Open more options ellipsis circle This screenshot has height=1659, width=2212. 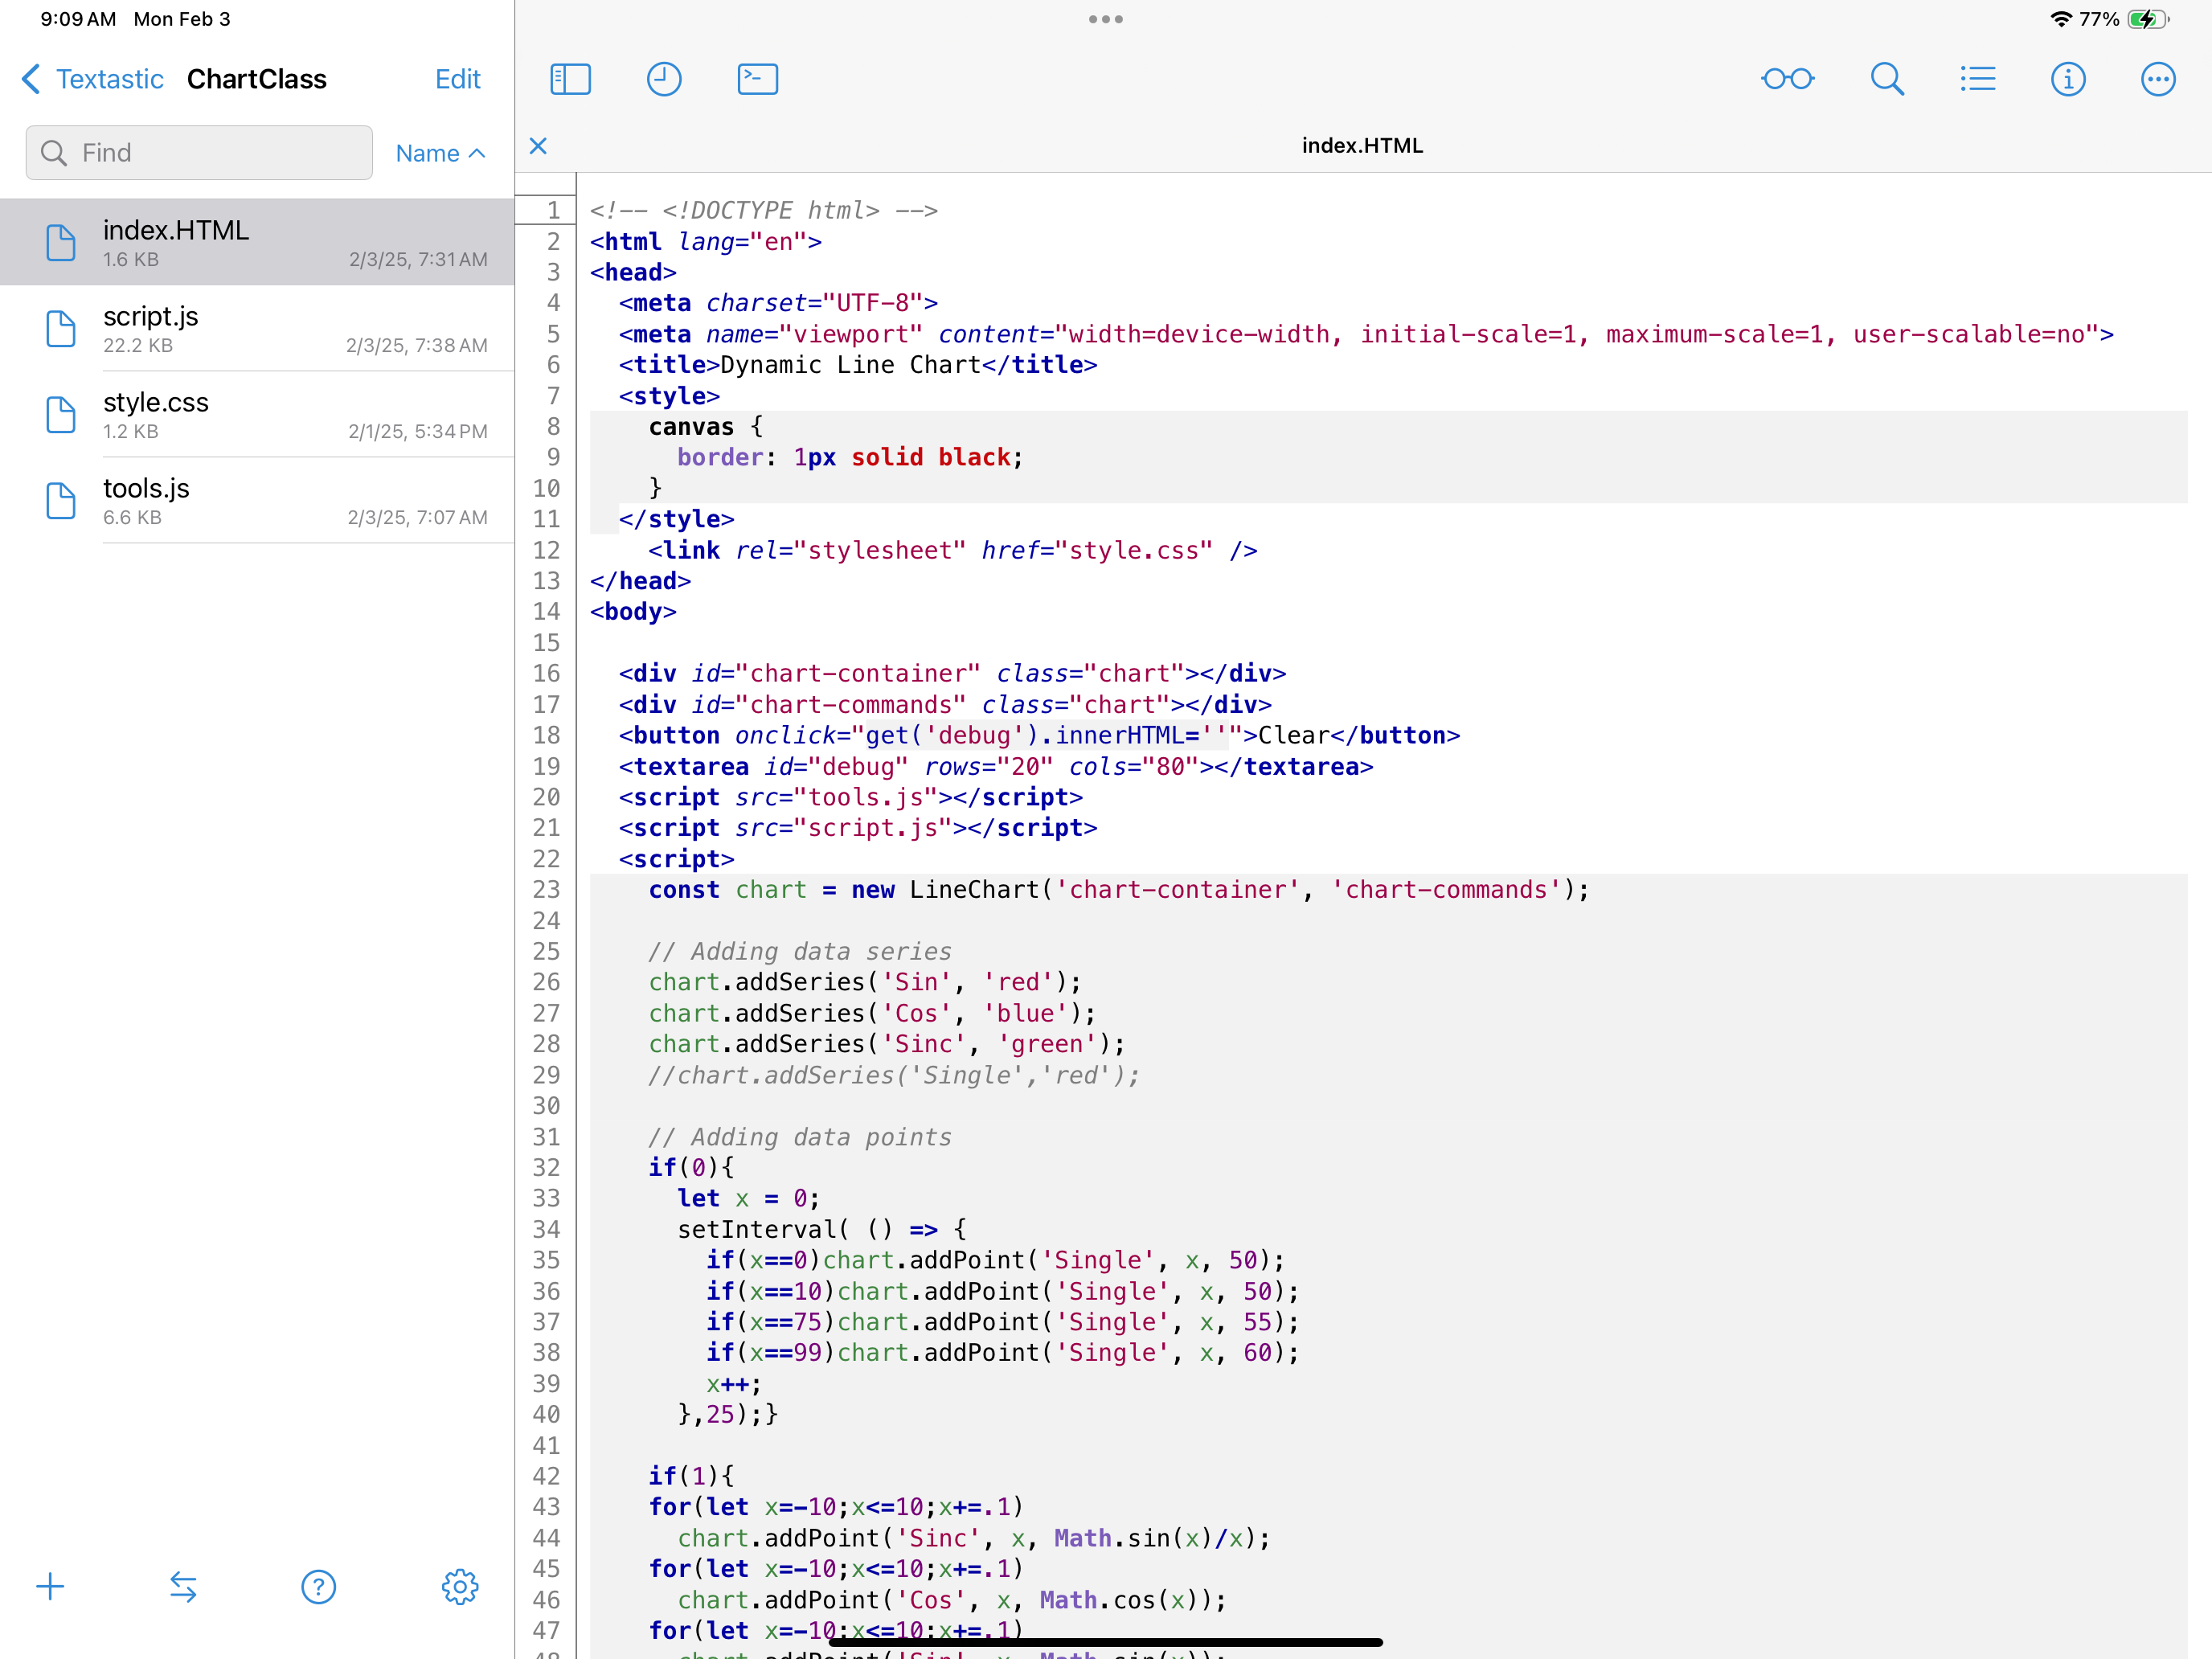point(2158,79)
